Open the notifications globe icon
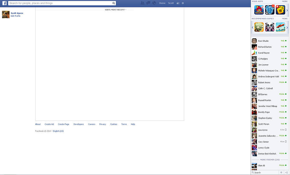290x175 pixels. (154, 3)
